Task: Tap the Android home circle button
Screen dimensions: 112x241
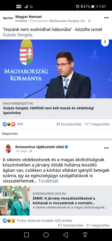Action: [x=46, y=235]
